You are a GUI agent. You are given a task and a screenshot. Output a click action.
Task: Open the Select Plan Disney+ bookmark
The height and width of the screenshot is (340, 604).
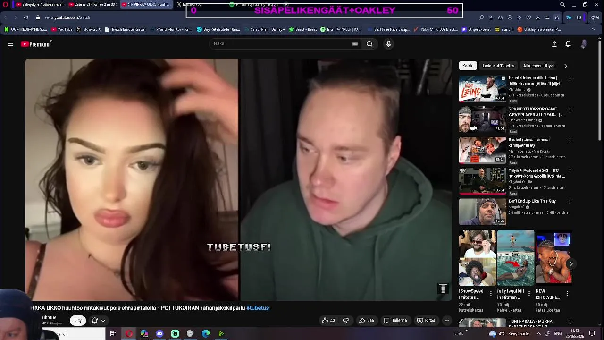pos(264,29)
